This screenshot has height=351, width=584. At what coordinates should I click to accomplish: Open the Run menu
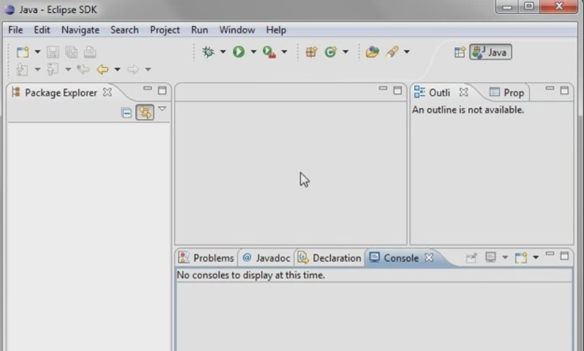(199, 30)
